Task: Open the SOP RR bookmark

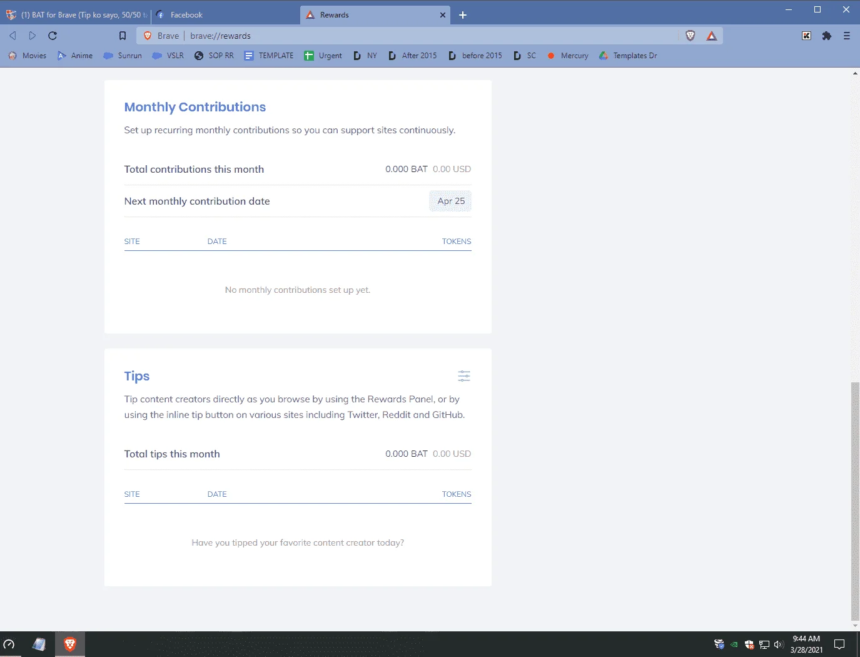Action: (x=214, y=56)
